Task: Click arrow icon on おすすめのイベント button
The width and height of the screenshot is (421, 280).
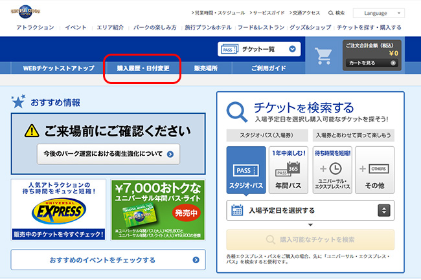Action: (196, 260)
